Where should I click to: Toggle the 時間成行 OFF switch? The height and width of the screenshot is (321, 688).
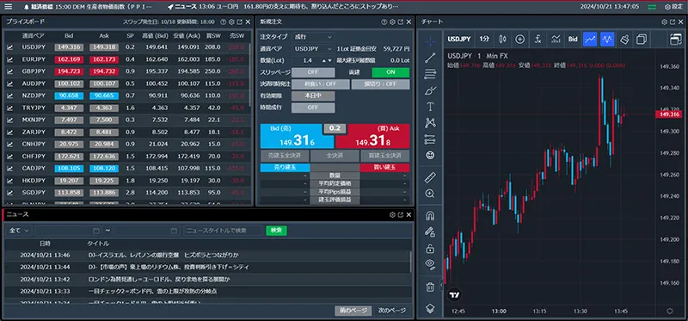click(x=313, y=108)
